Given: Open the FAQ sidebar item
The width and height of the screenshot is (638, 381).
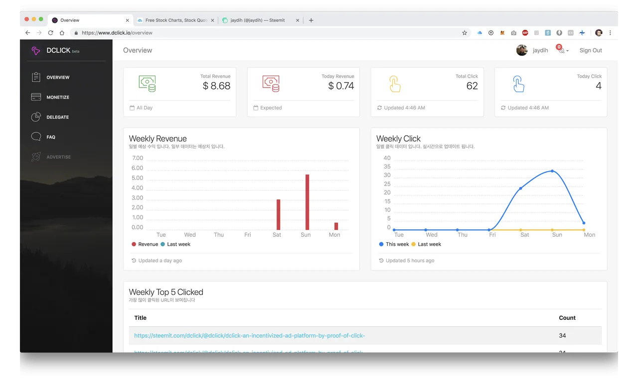Looking at the screenshot, I should (x=43, y=137).
